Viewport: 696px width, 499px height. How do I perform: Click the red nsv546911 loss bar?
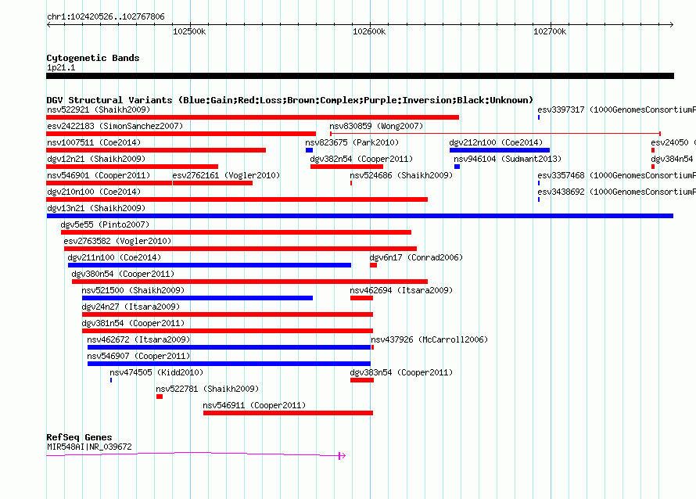pyautogui.click(x=288, y=413)
